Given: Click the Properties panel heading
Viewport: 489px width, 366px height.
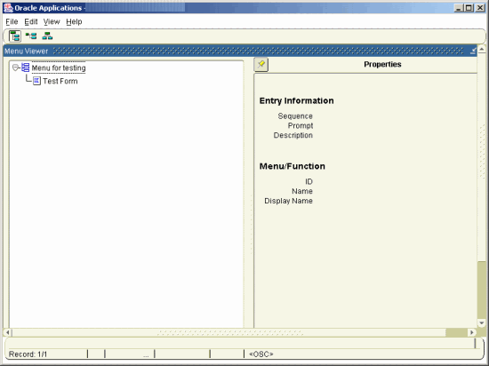Looking at the screenshot, I should tap(382, 65).
